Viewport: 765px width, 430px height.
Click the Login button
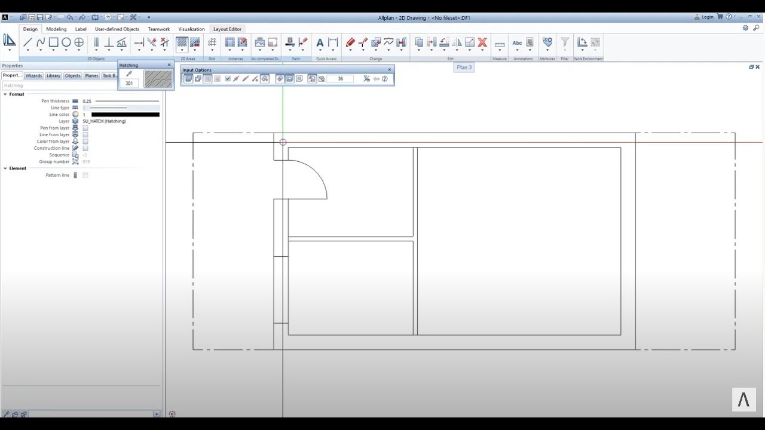pos(704,17)
